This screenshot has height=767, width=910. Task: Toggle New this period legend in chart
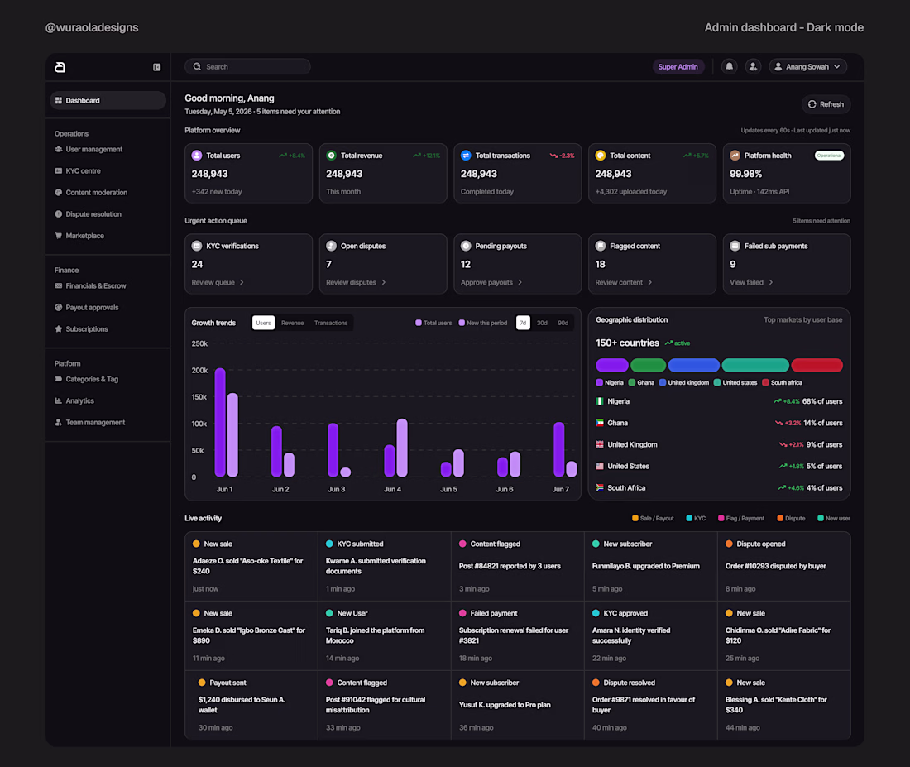[x=483, y=323]
